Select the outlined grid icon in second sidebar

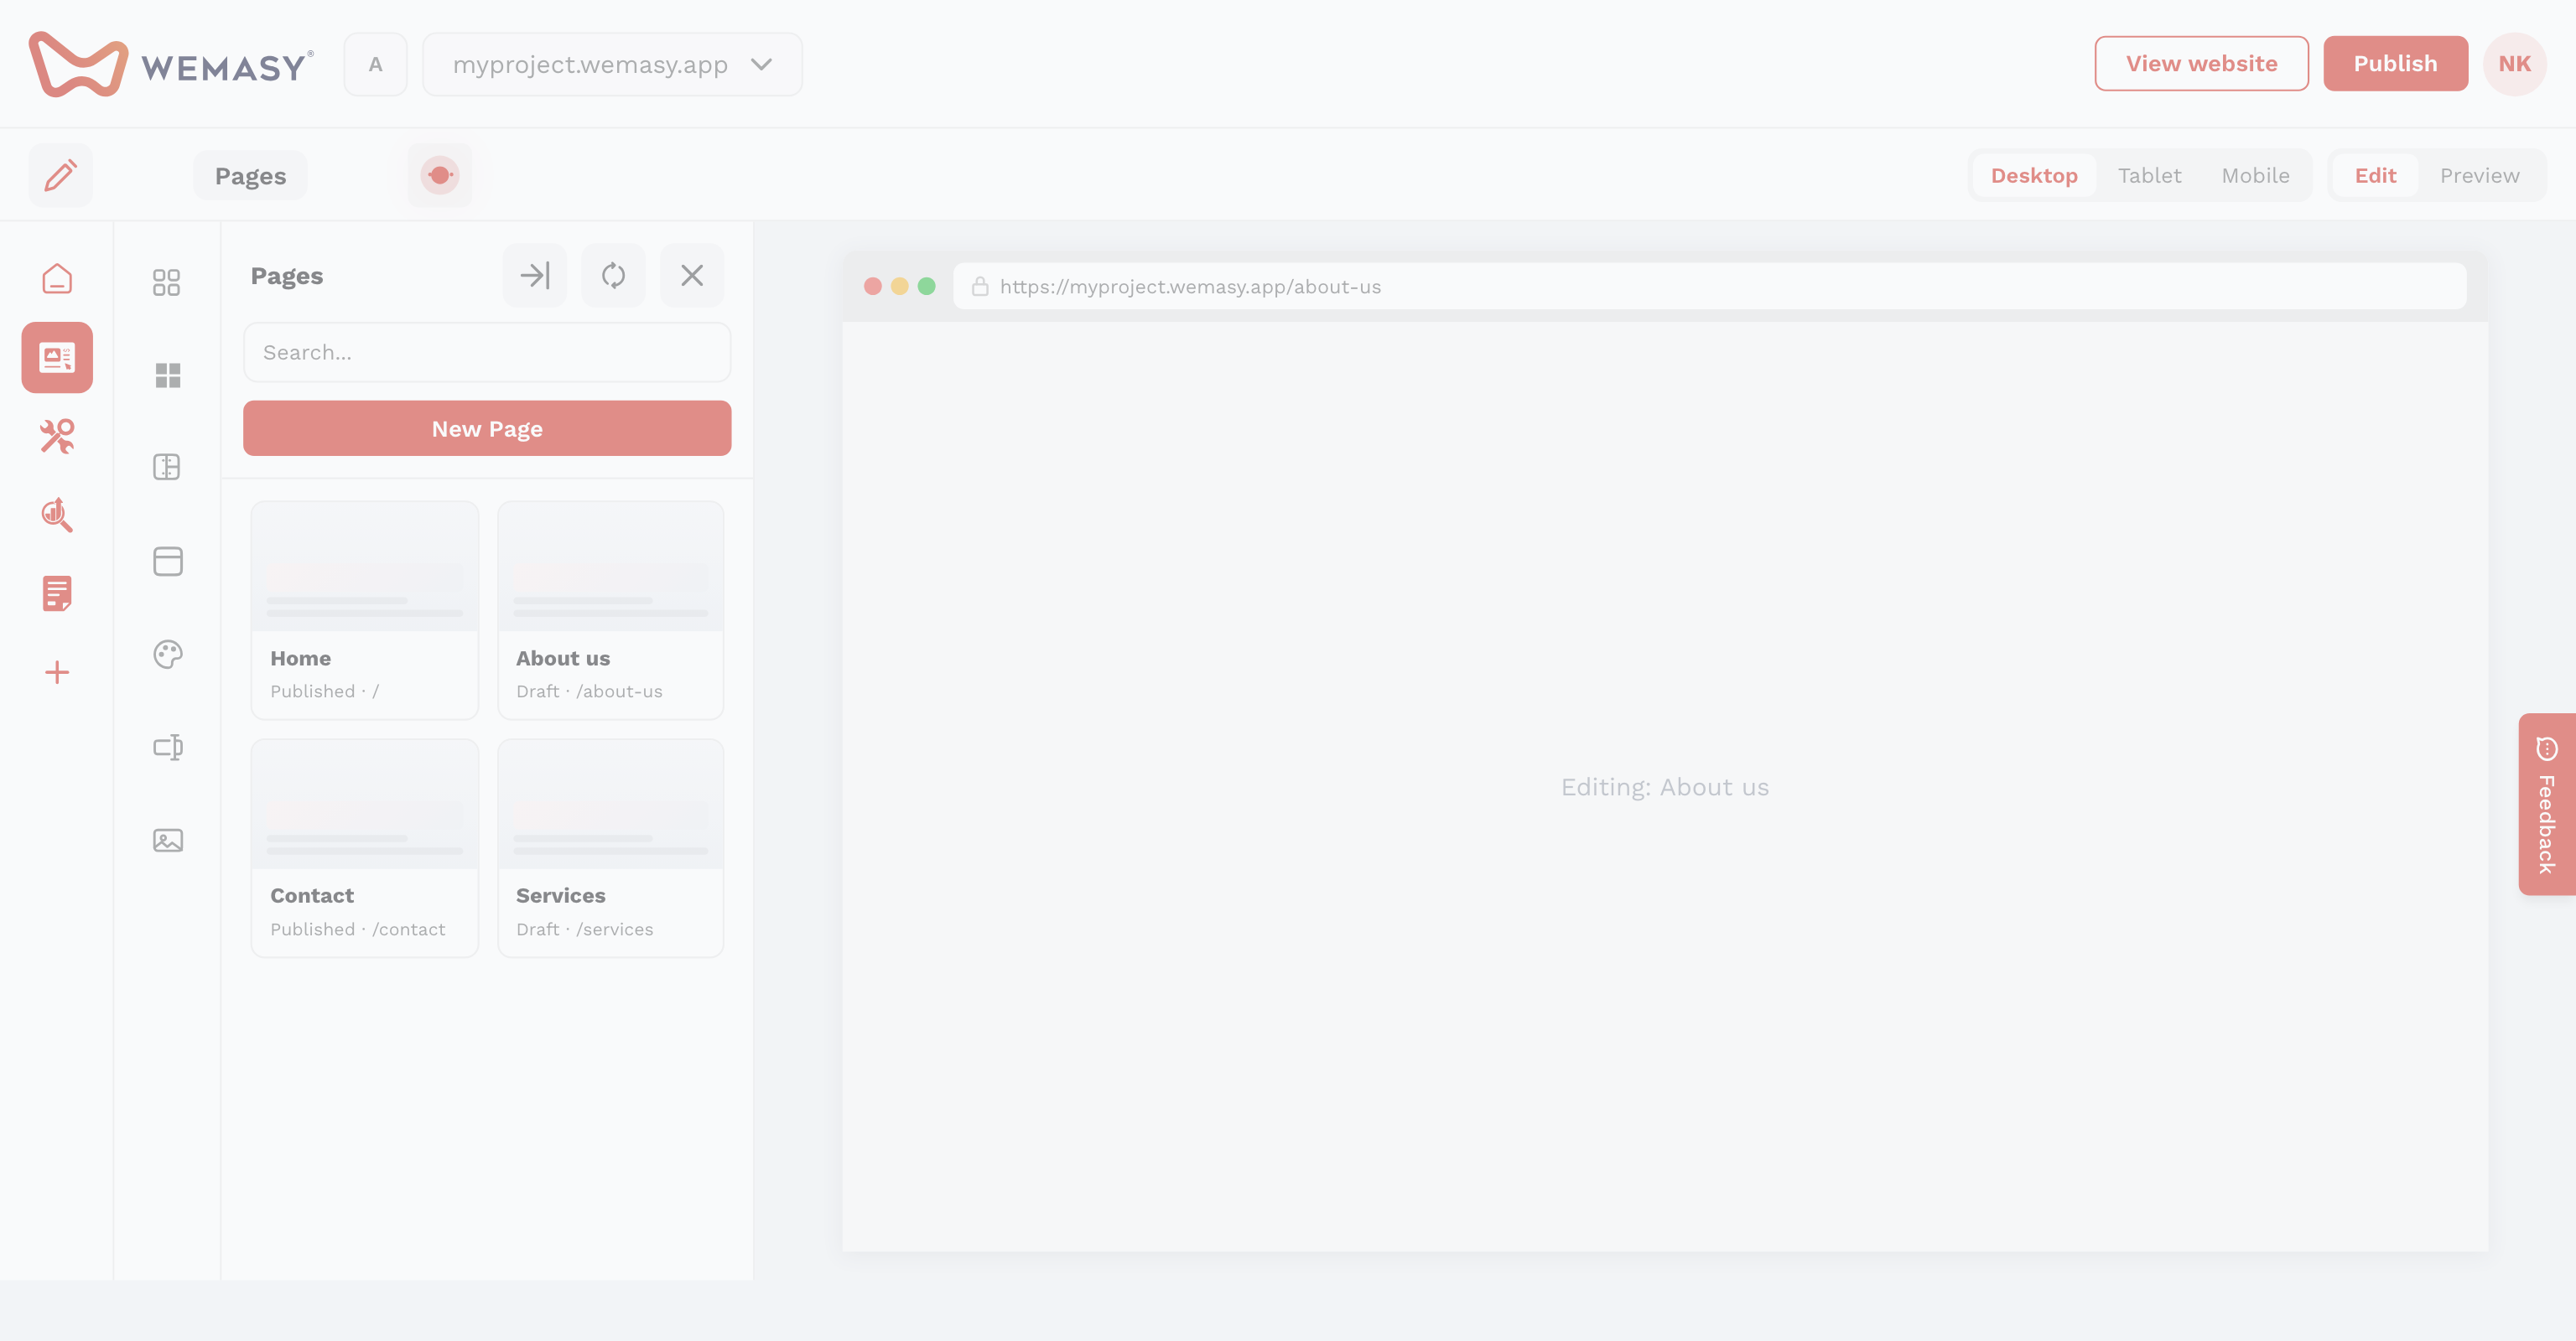click(x=167, y=282)
